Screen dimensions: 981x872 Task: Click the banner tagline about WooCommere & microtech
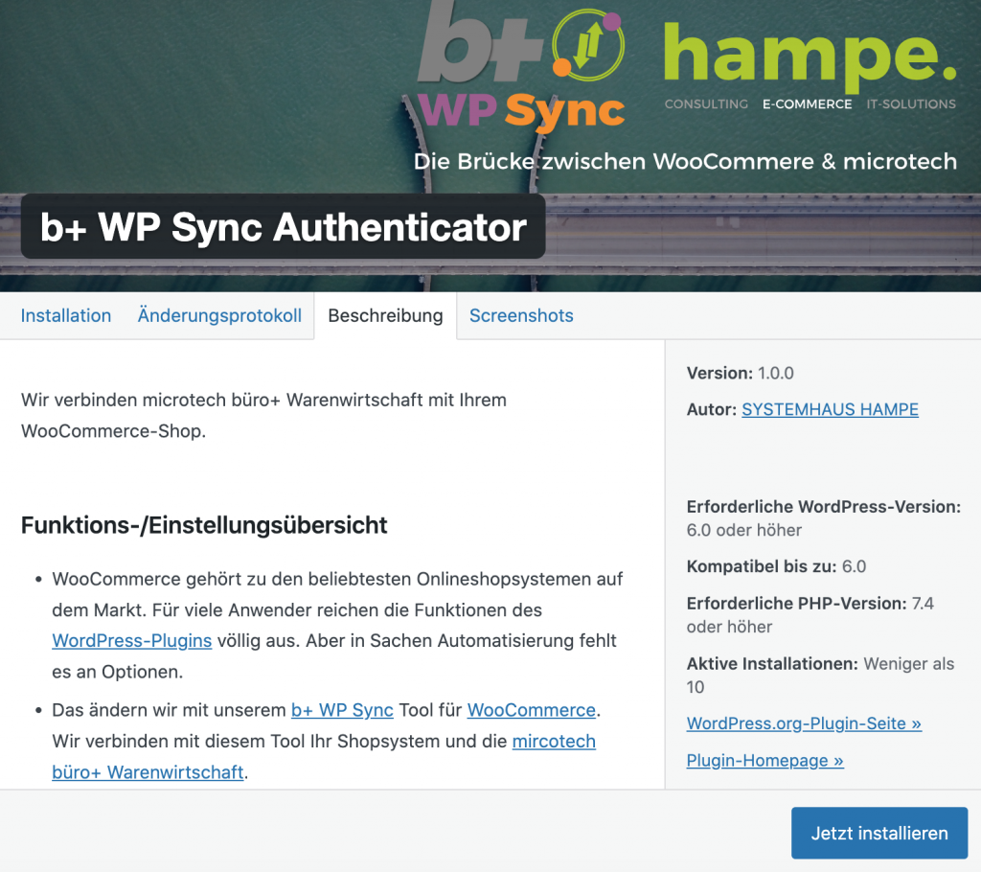pos(685,162)
